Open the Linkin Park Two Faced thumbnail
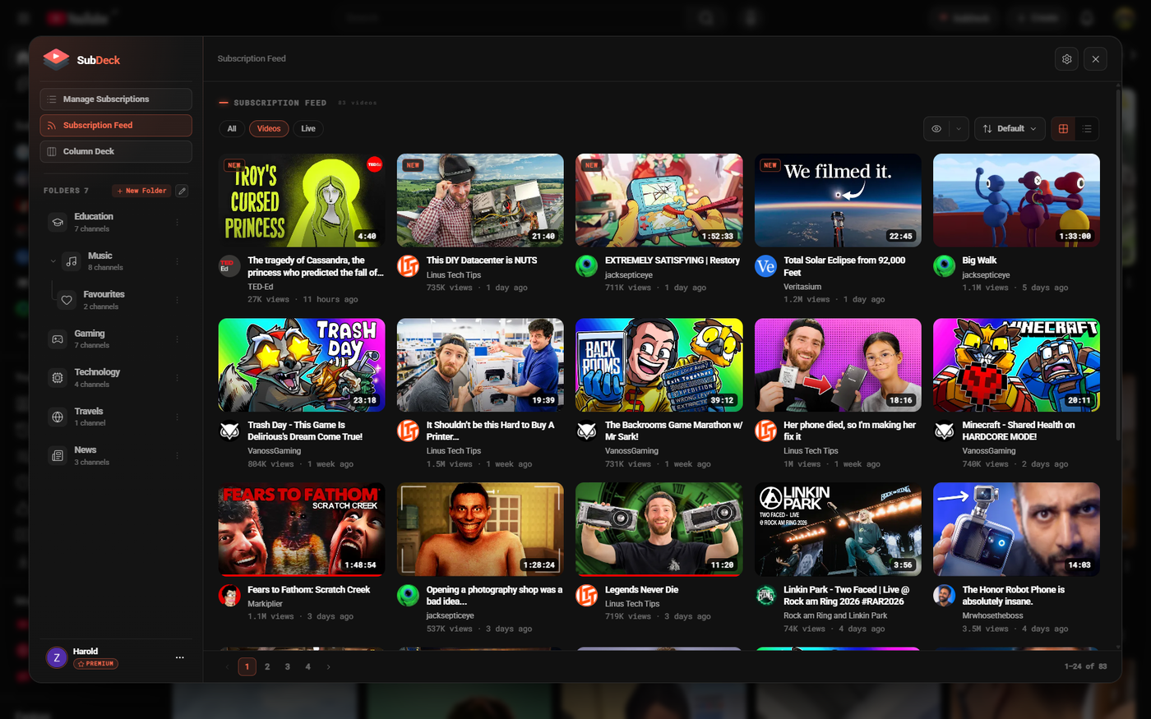The image size is (1151, 719). click(838, 529)
